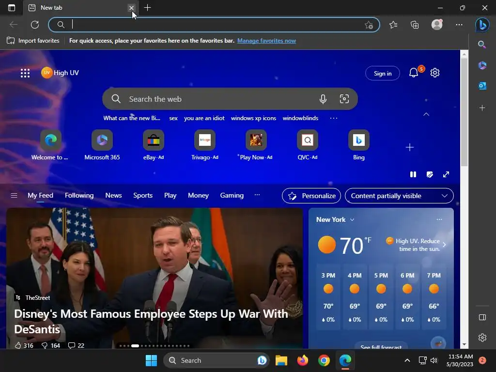The image size is (496, 372).
Task: Switch to the News tab
Action: pyautogui.click(x=113, y=196)
